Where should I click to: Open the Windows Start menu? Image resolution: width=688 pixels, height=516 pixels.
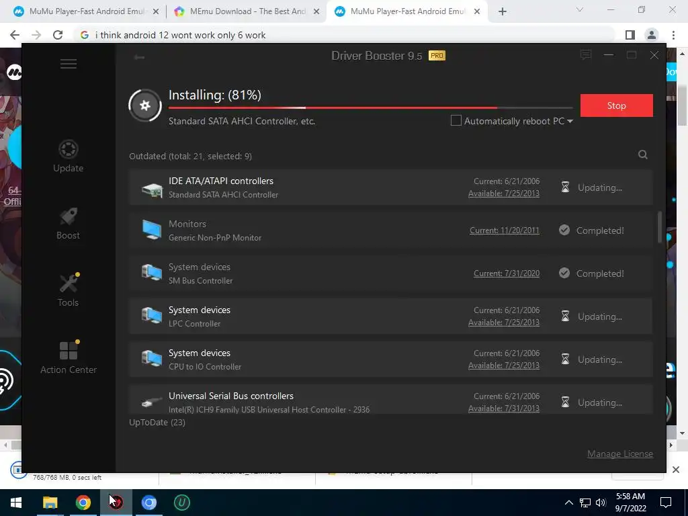coord(16,503)
